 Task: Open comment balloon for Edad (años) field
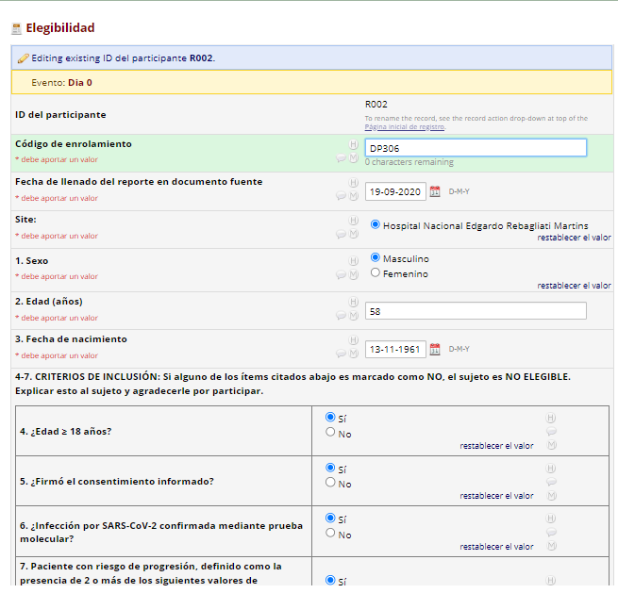click(x=342, y=316)
